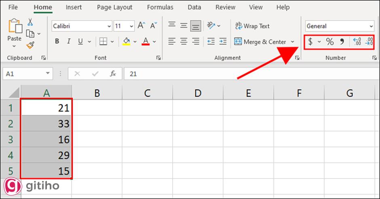Open the Help tab
Viewport: 380px width, 199px height.
click(x=283, y=7)
